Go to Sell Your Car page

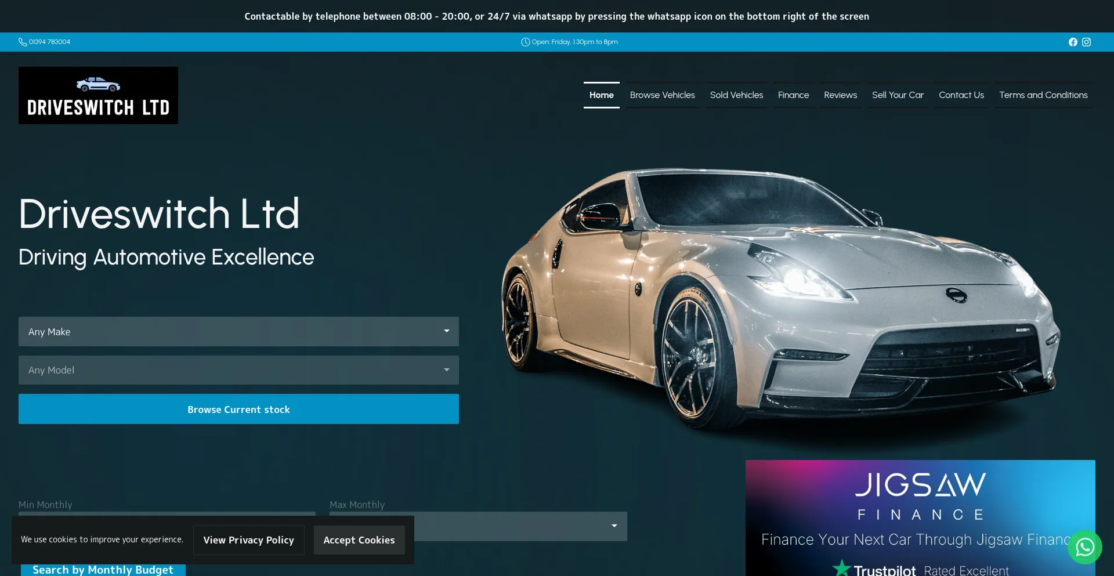click(x=898, y=95)
